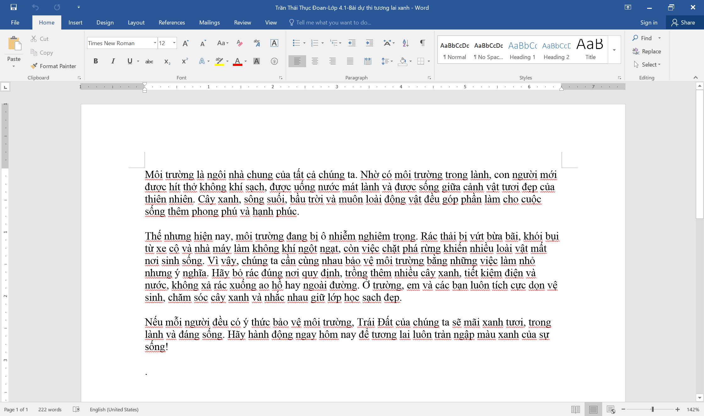Screen dimensions: 704x416
Task: Switch to the References tab
Action: [x=172, y=22]
